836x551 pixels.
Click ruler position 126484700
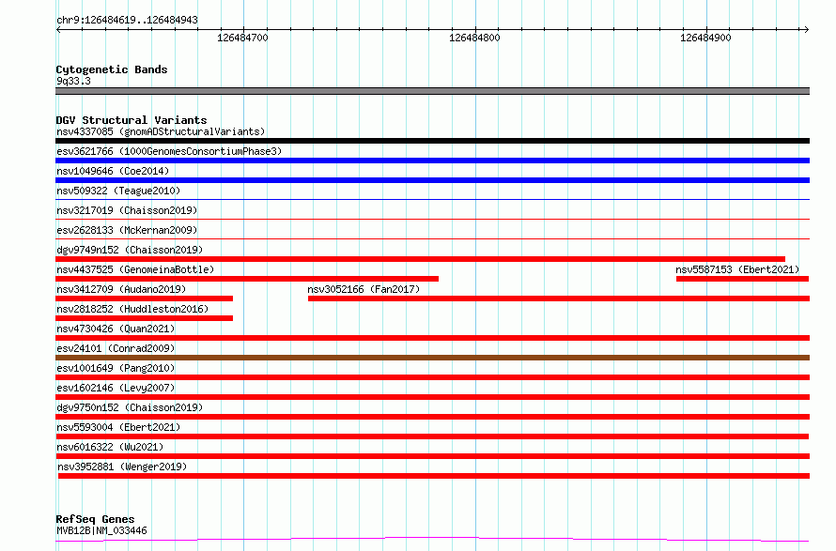click(242, 38)
